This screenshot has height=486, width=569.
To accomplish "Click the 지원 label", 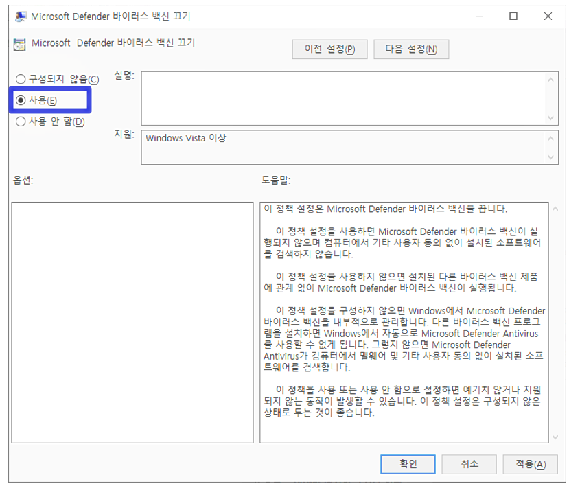I will click(x=124, y=135).
